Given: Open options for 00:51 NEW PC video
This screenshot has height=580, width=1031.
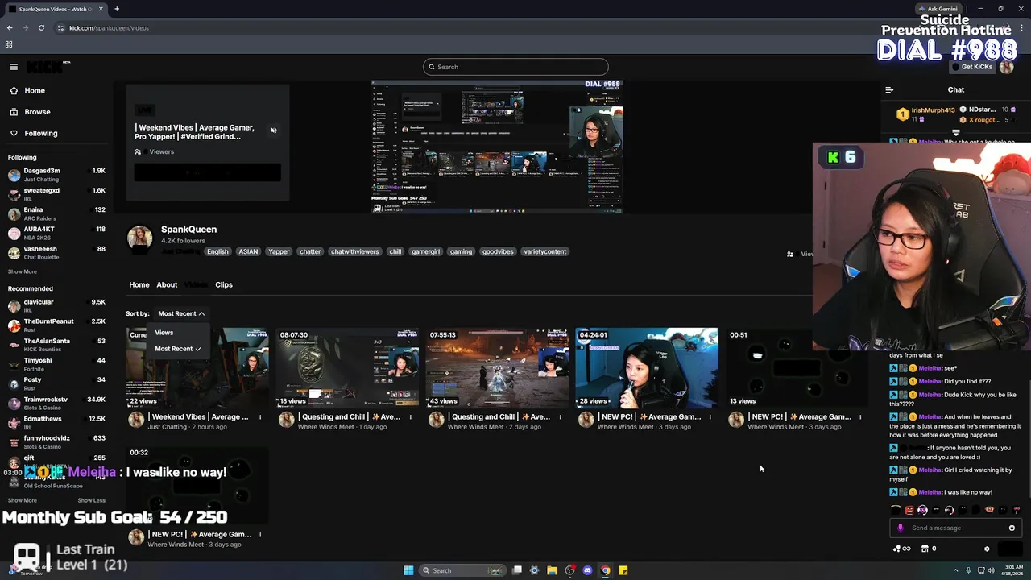Looking at the screenshot, I should [x=860, y=417].
